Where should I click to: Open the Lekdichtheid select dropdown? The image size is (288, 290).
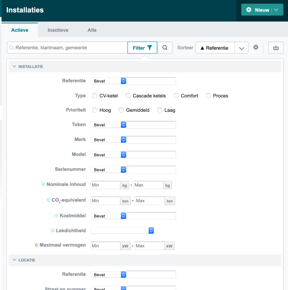122,231
